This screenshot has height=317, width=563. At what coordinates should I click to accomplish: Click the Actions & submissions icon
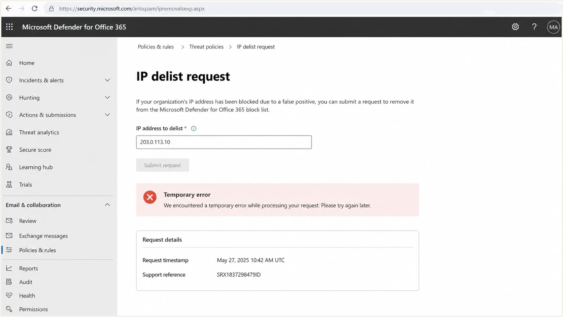click(x=9, y=115)
